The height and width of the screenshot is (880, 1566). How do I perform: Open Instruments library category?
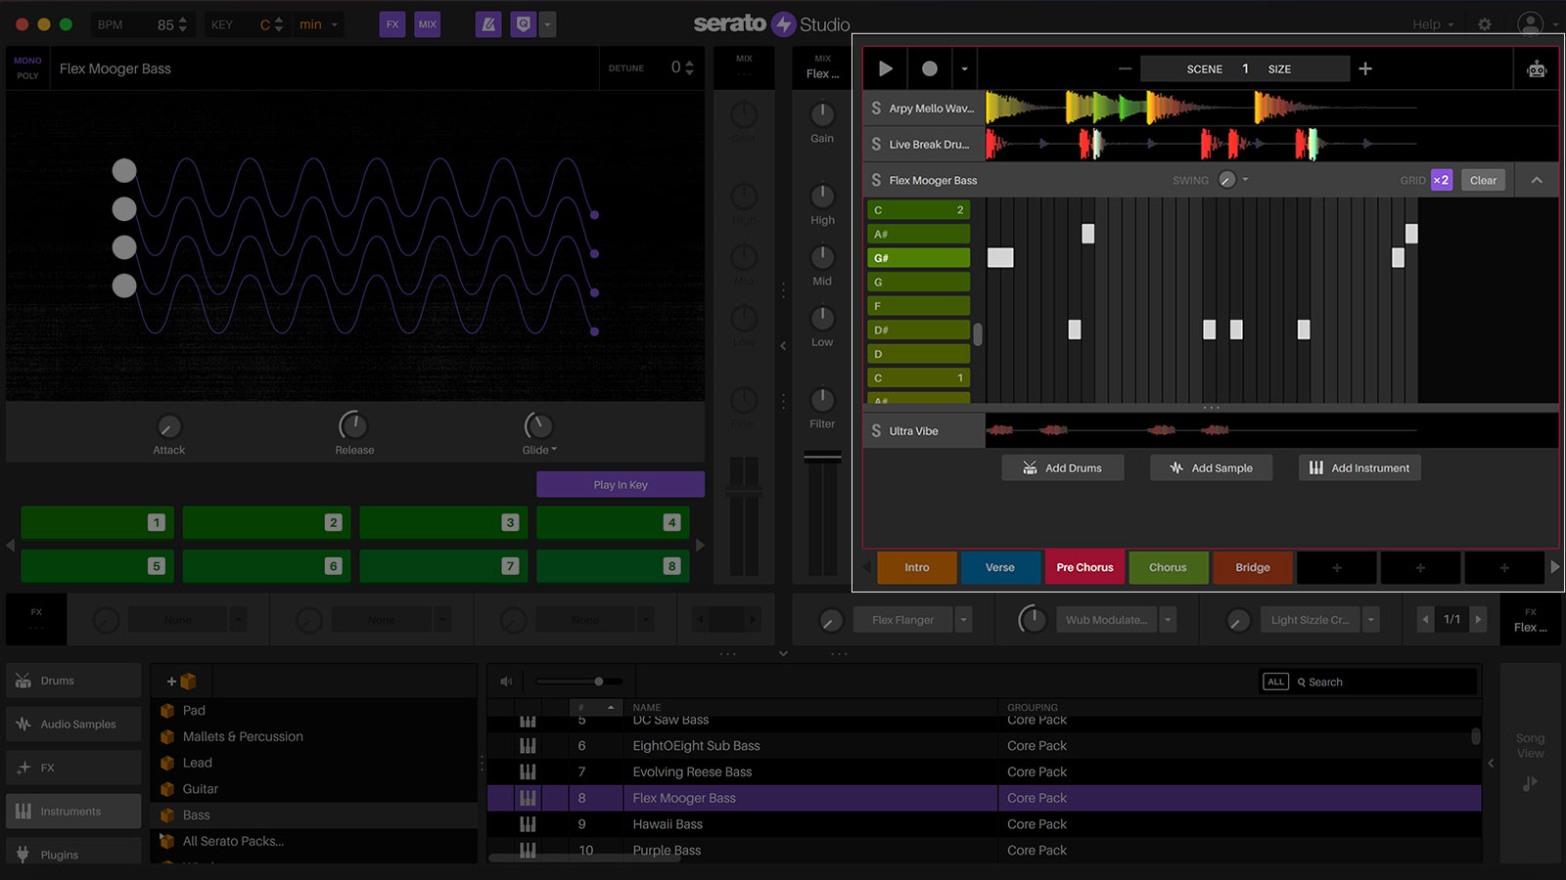[73, 812]
